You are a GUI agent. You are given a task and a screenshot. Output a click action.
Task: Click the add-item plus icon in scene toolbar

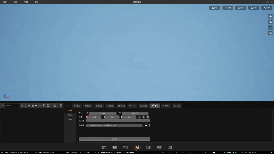(x=55, y=106)
